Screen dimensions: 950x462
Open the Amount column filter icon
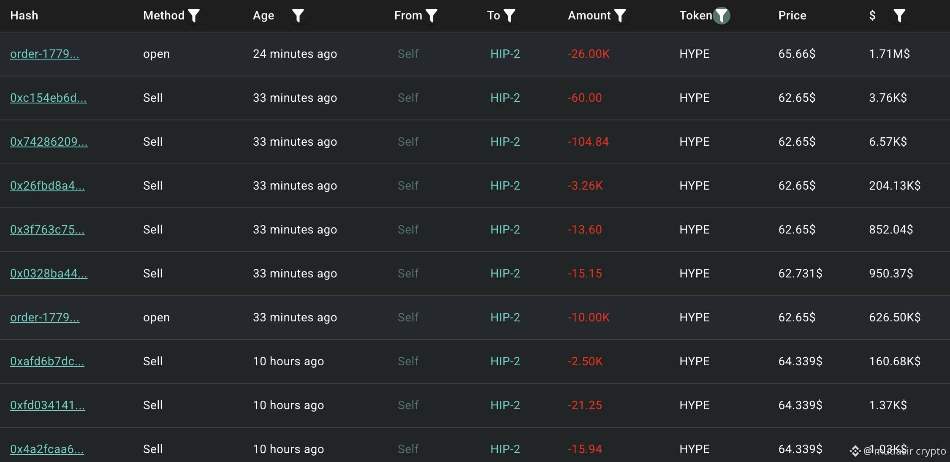620,16
